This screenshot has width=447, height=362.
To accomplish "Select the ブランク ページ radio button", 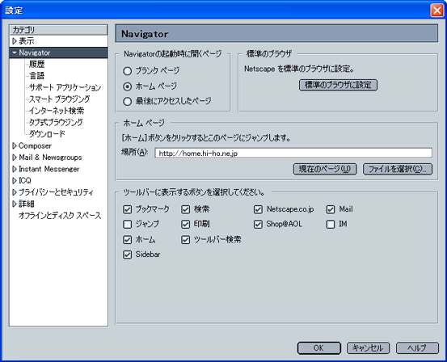I will click(x=127, y=71).
